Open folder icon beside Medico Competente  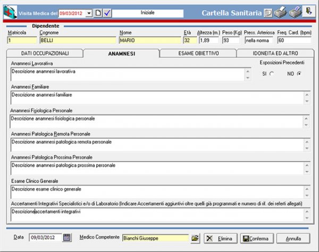point(195,238)
